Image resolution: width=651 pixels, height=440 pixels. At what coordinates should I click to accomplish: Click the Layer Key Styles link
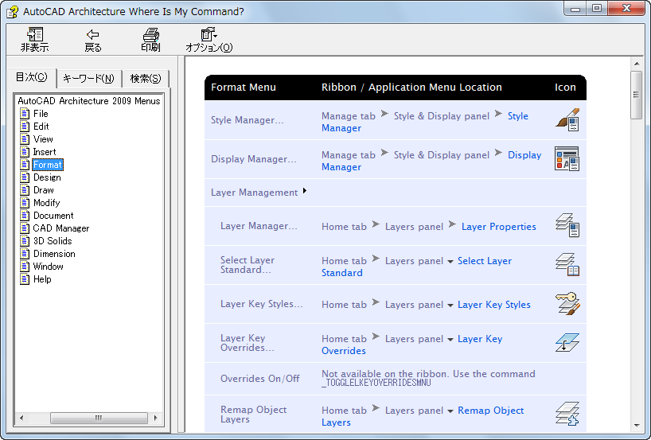[x=494, y=305]
